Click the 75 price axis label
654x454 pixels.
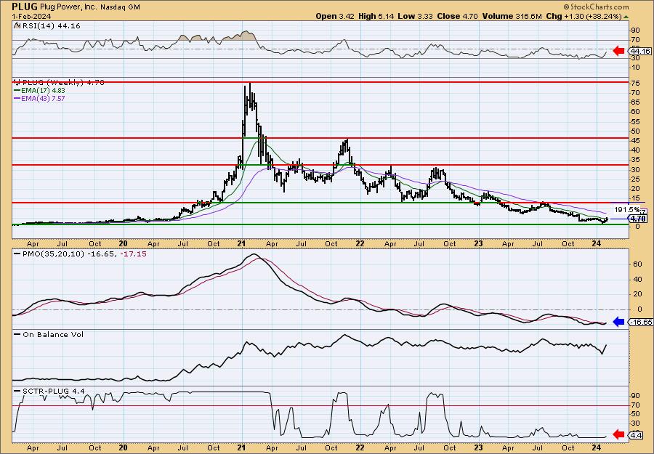pos(635,83)
